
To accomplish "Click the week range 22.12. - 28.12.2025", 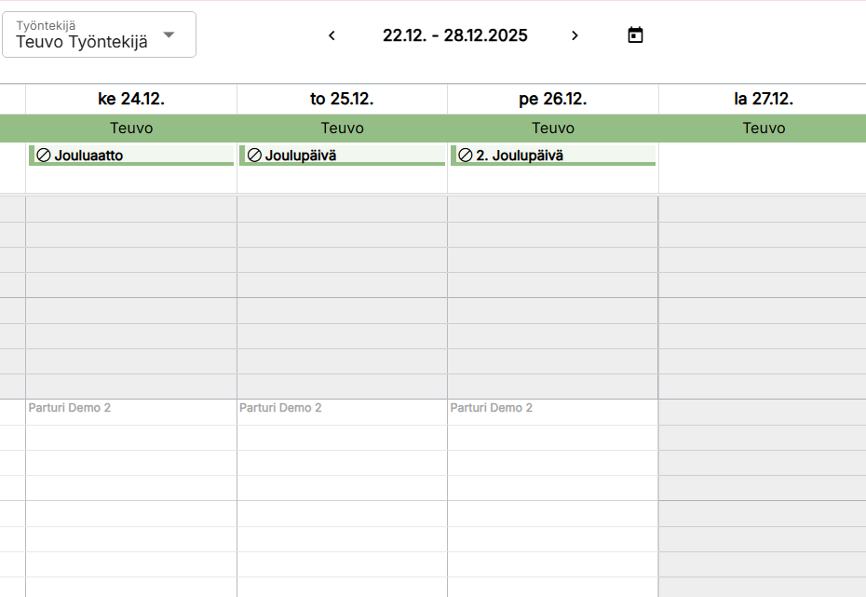I will click(454, 35).
